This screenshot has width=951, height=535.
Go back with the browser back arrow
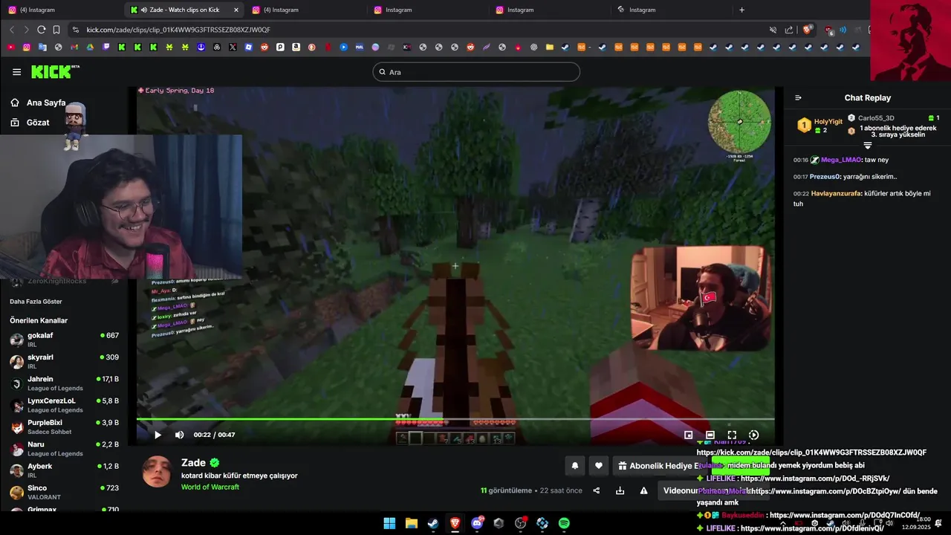[x=12, y=30]
